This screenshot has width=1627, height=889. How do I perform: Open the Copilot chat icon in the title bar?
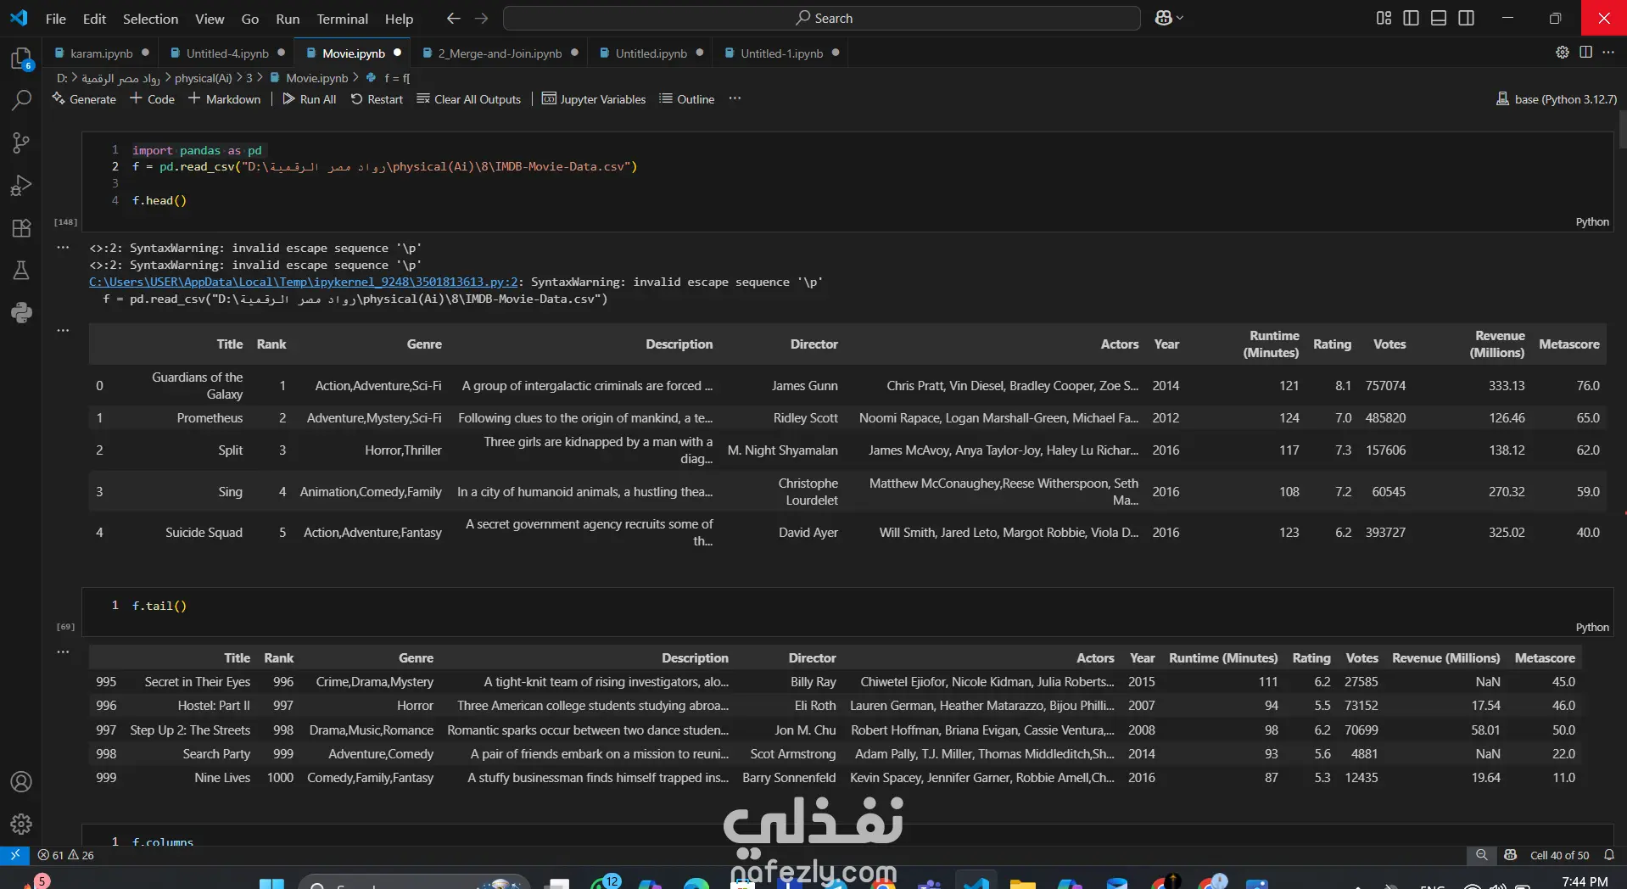coord(1163,18)
